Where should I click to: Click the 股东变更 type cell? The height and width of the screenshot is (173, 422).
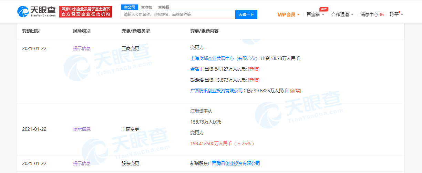click(131, 163)
